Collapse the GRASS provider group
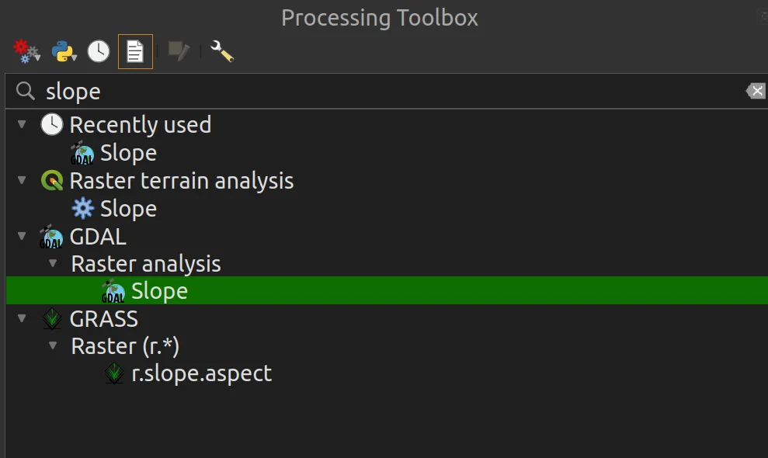This screenshot has width=768, height=458. 22,318
